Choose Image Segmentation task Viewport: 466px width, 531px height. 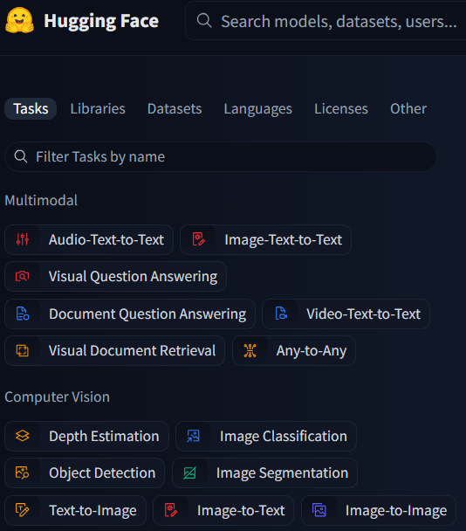pyautogui.click(x=264, y=473)
